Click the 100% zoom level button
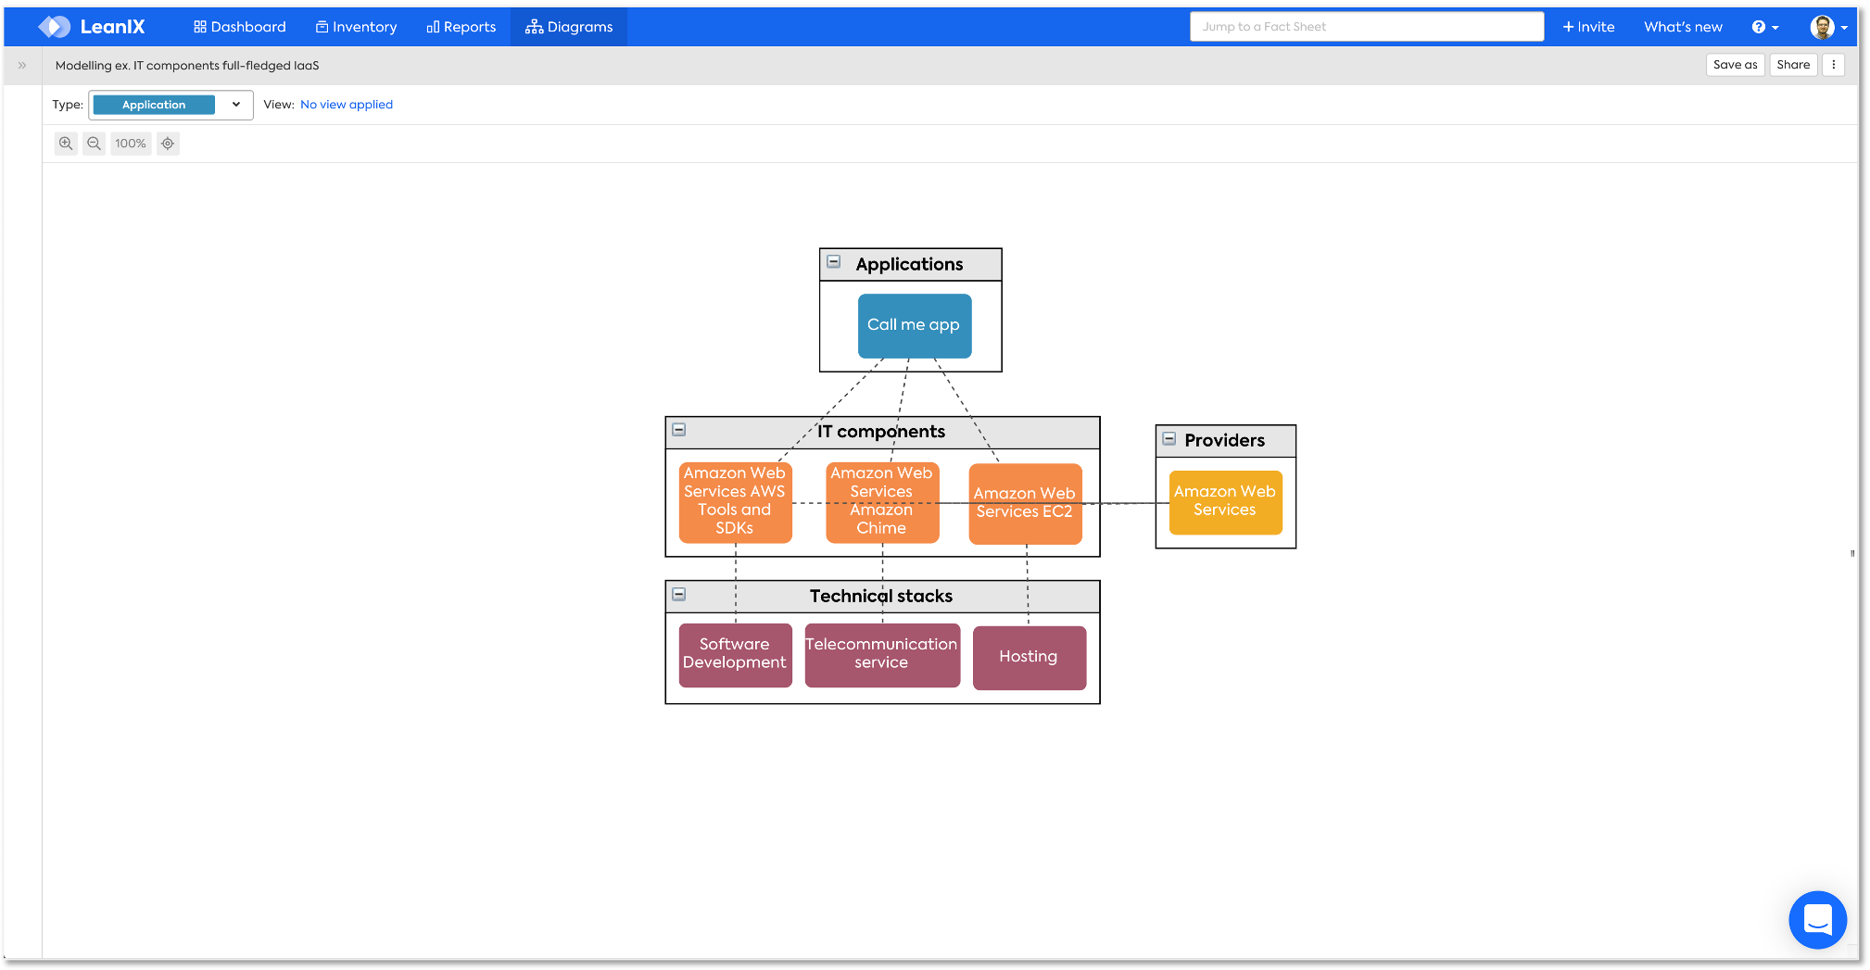The width and height of the screenshot is (1870, 970). point(131,144)
